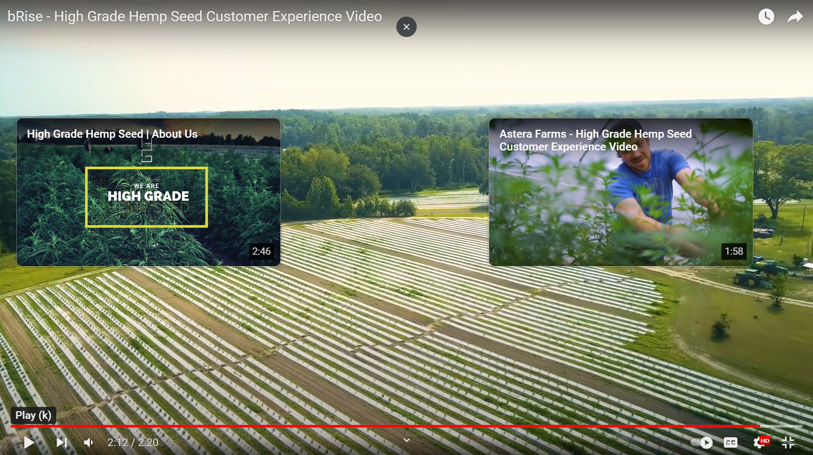The image size is (813, 455).
Task: Open the settings gear with HD badge
Action: 761,443
